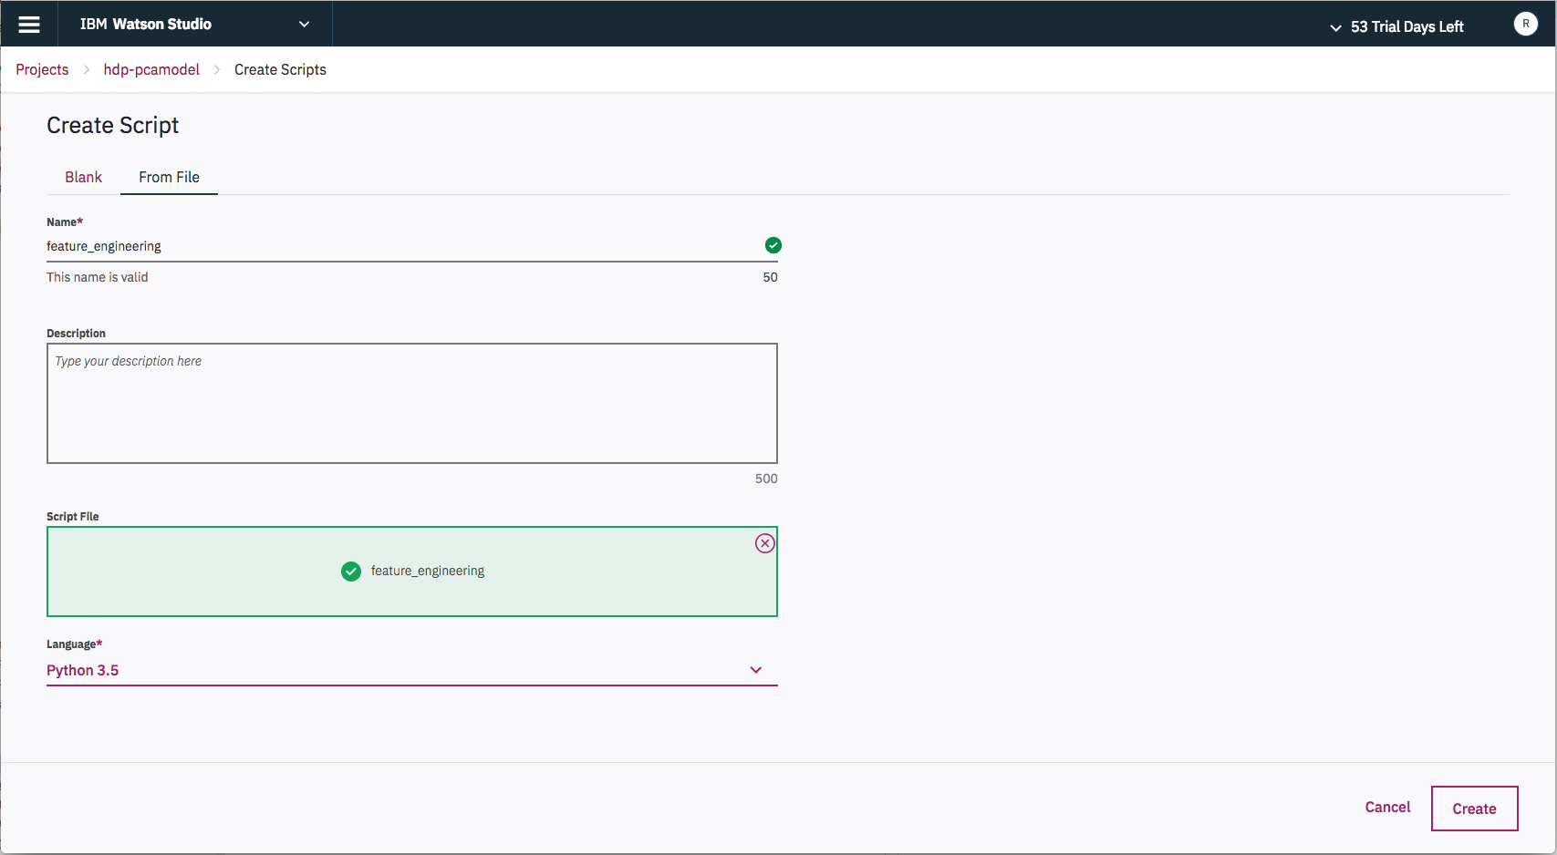The height and width of the screenshot is (855, 1557).
Task: Click the 53 Trial Days Left text
Action: (1406, 27)
